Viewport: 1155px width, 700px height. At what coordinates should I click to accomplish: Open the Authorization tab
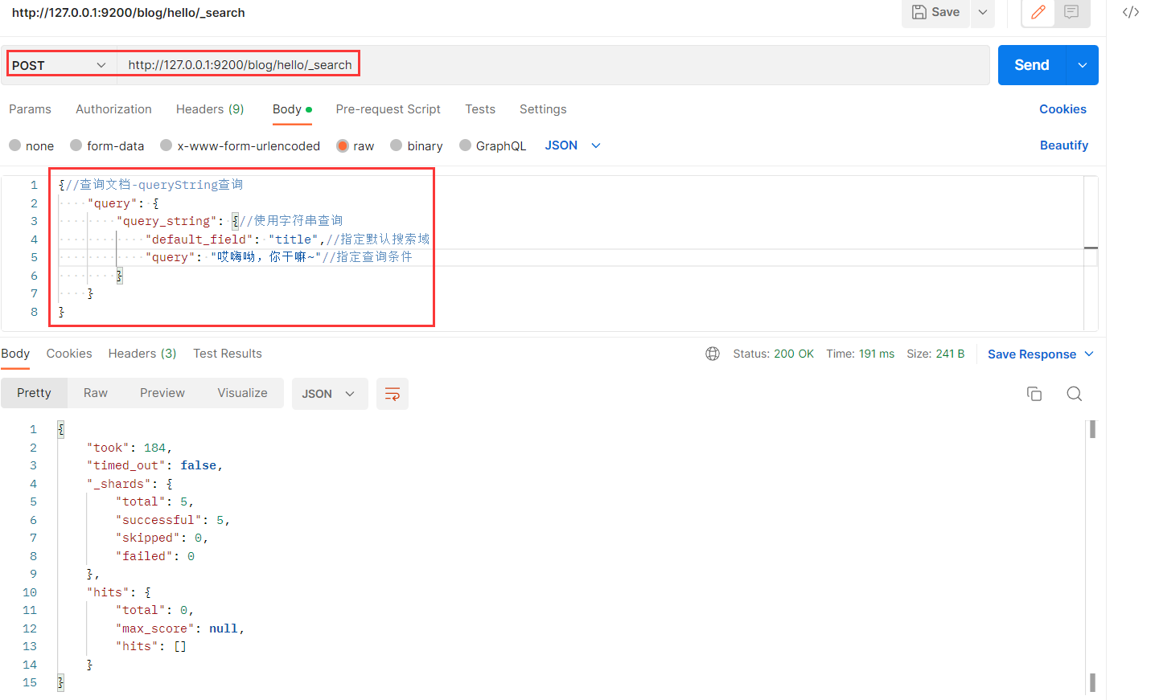[x=113, y=109]
